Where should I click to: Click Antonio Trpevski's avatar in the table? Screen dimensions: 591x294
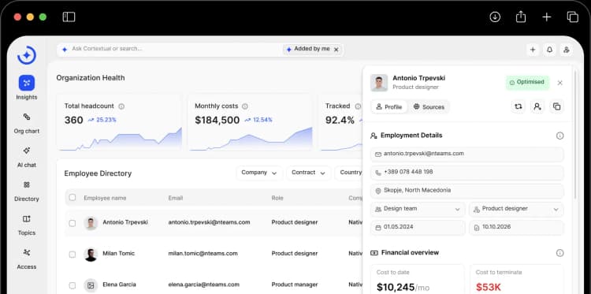pyautogui.click(x=91, y=223)
